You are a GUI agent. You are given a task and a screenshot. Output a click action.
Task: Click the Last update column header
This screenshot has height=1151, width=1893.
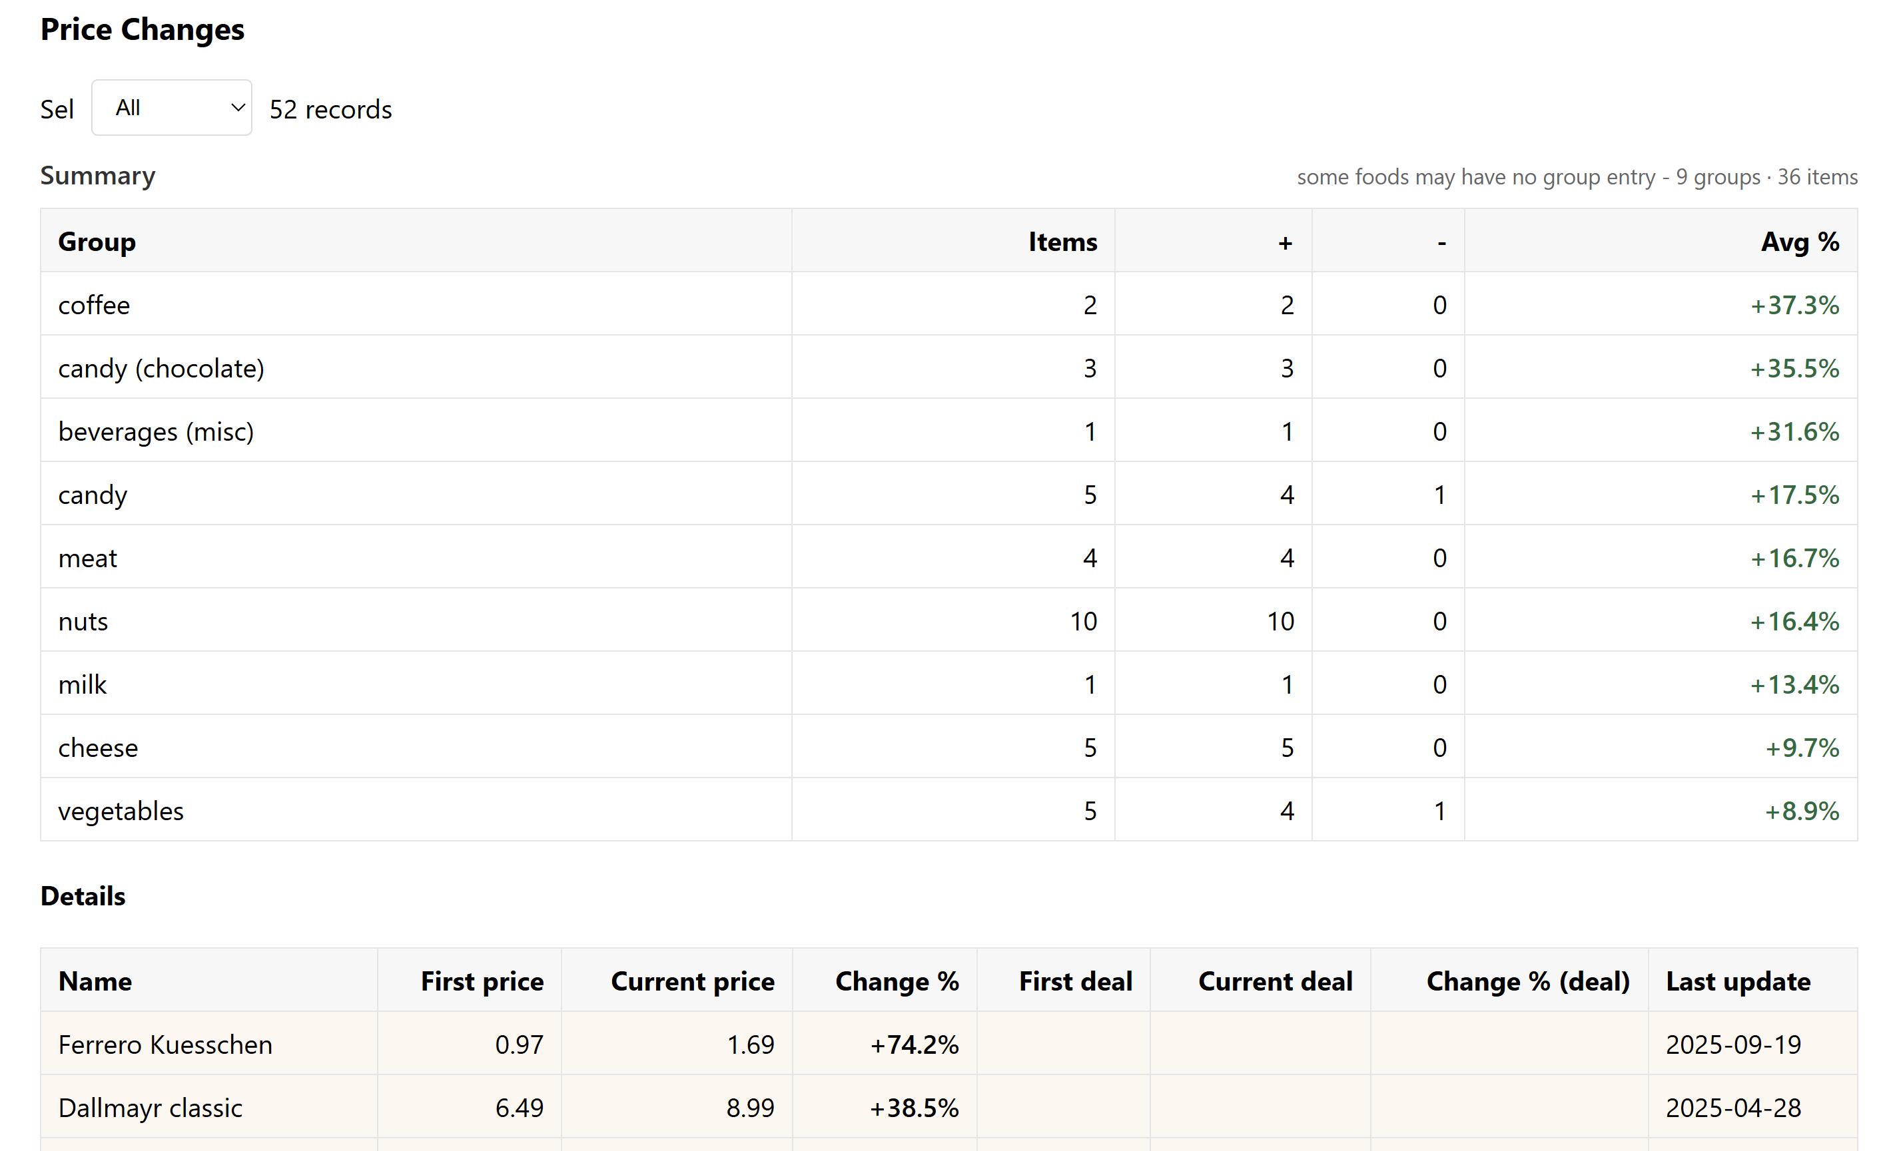coord(1737,981)
